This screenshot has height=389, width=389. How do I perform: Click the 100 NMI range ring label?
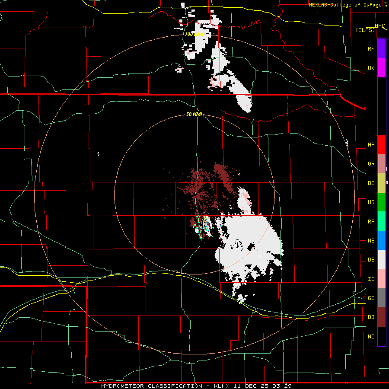pyautogui.click(x=194, y=34)
